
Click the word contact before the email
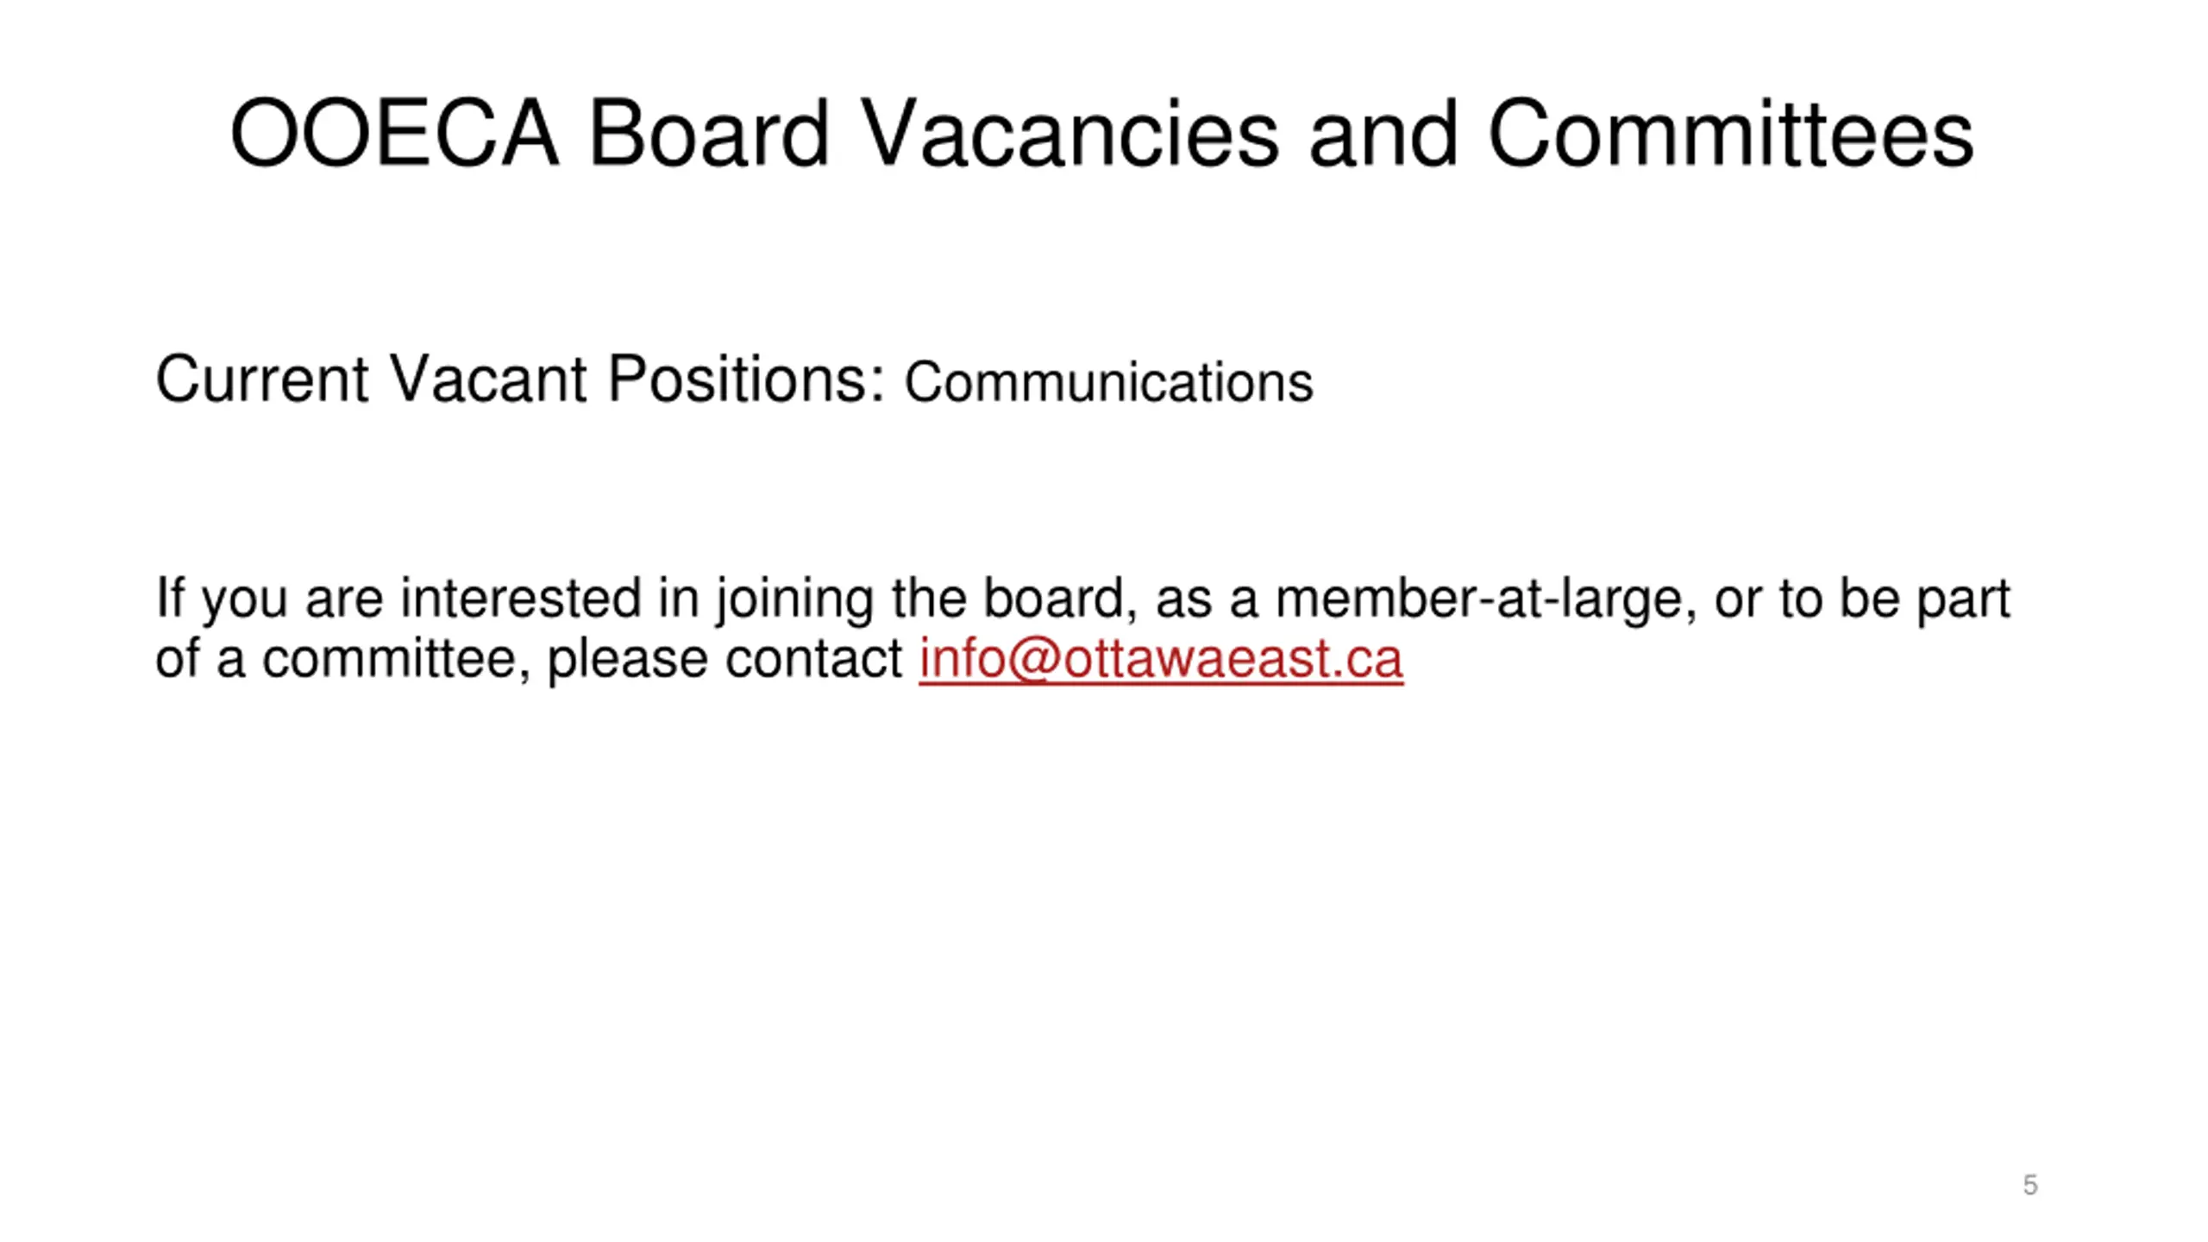(813, 659)
